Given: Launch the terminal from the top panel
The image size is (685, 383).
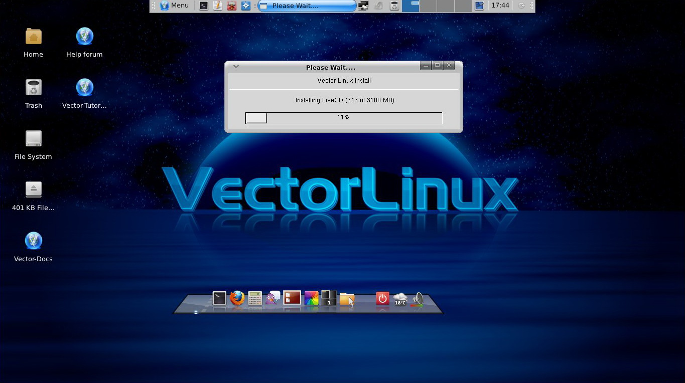Looking at the screenshot, I should [x=203, y=6].
